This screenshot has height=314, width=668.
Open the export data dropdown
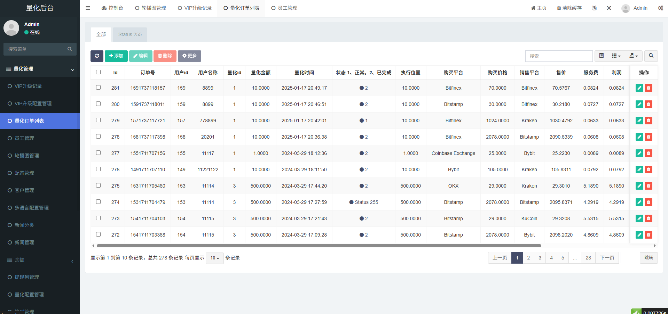click(x=634, y=56)
